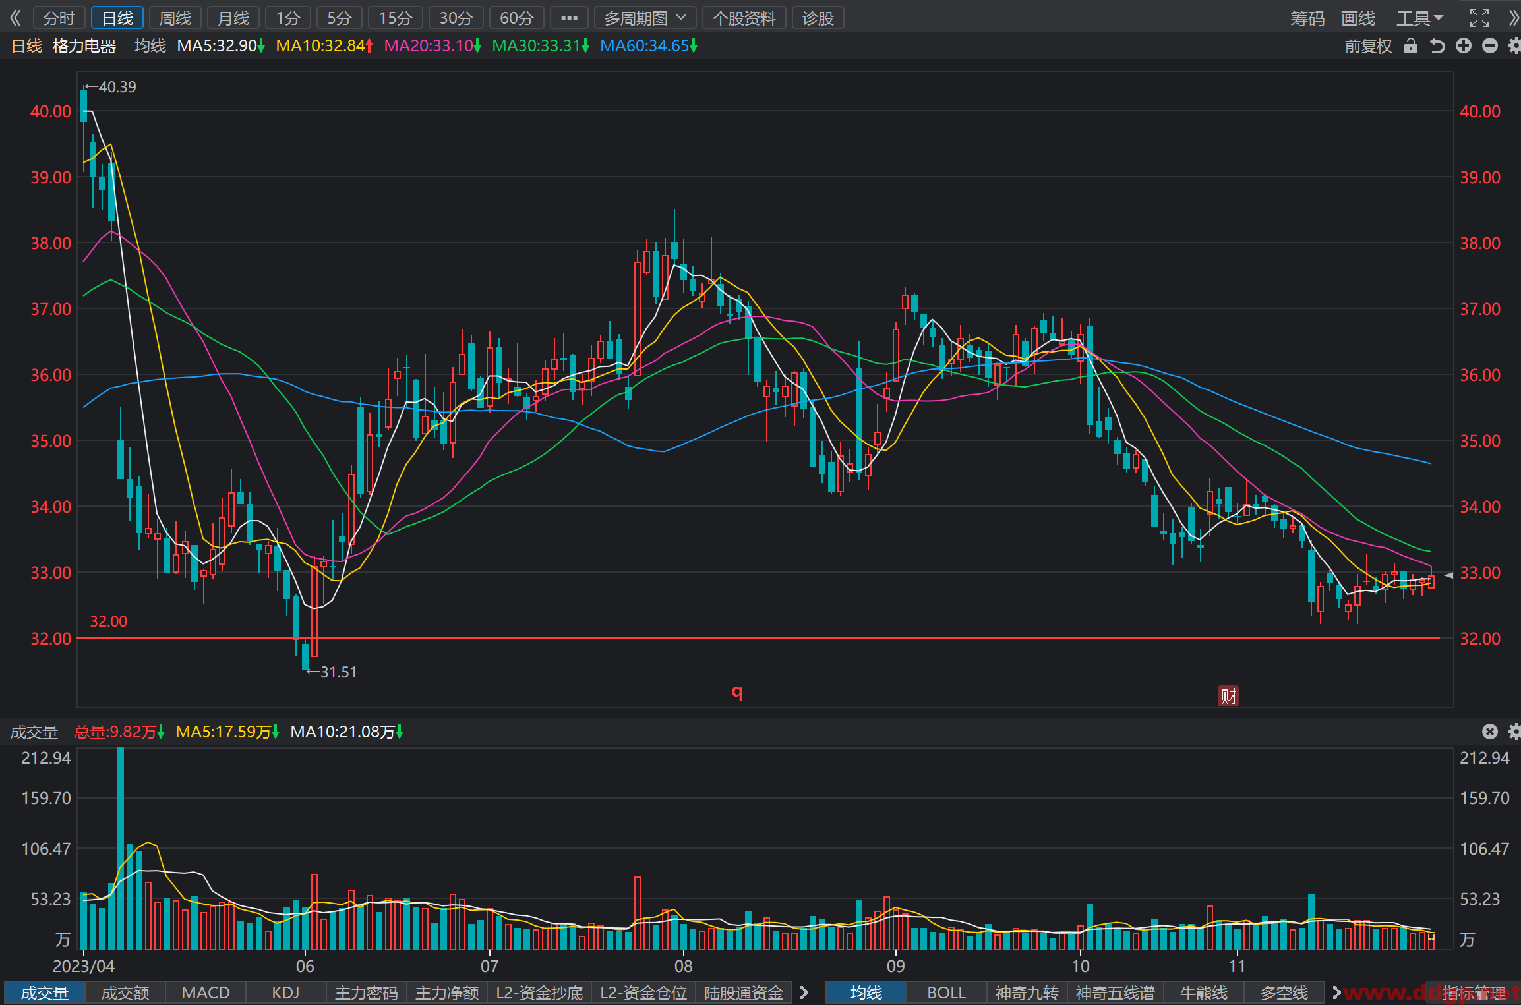Zoom in with the plus circle icon
Screen dimensions: 1521x1005
coord(1464,45)
